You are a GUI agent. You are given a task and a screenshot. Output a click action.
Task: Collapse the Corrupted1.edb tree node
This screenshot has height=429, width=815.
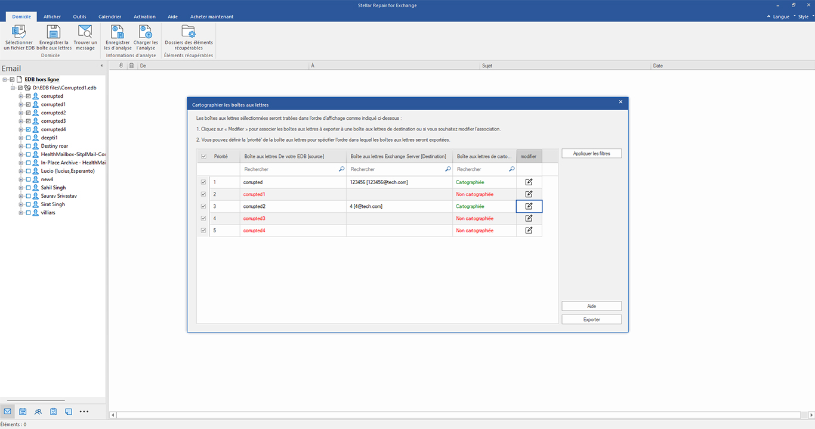(13, 88)
